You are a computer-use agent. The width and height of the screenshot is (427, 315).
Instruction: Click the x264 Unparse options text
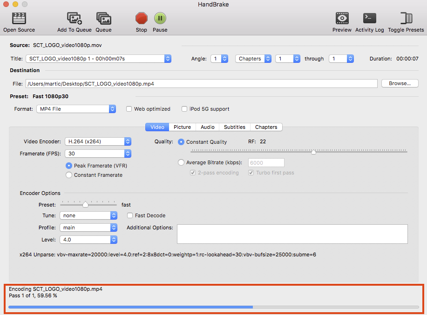168,255
